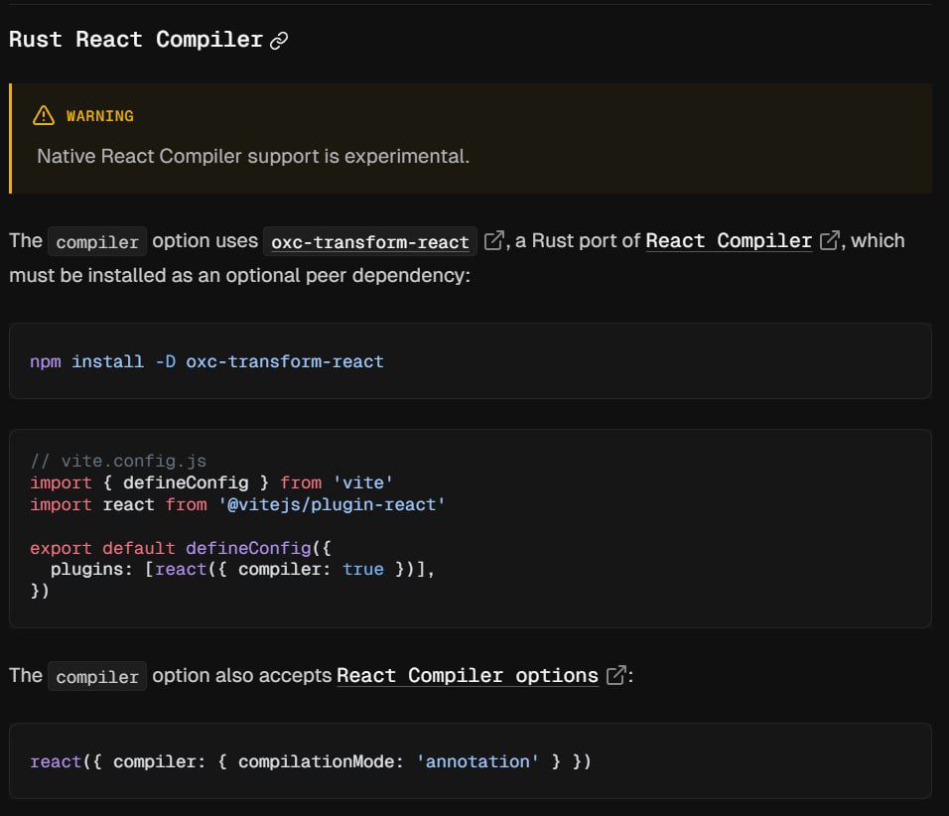Click the '// vite.config.js' comment line
The height and width of the screenshot is (816, 949).
[118, 462]
